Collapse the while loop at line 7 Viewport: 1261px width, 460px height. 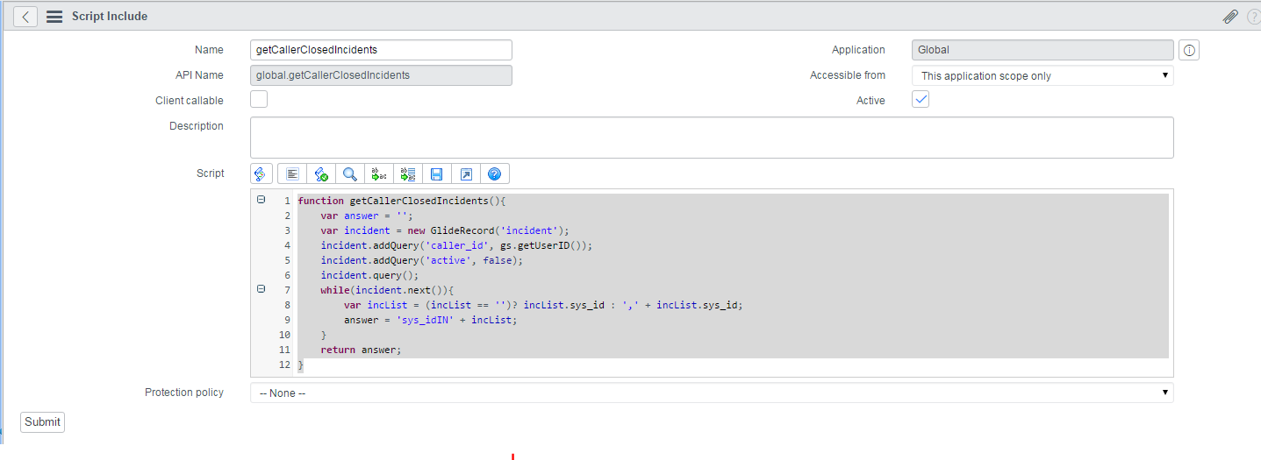coord(261,289)
